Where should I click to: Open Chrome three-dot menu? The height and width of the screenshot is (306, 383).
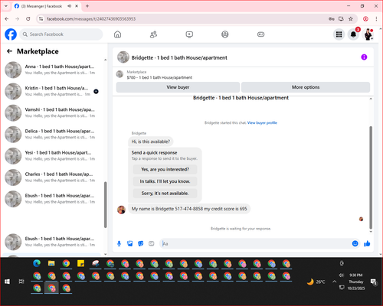(x=376, y=19)
